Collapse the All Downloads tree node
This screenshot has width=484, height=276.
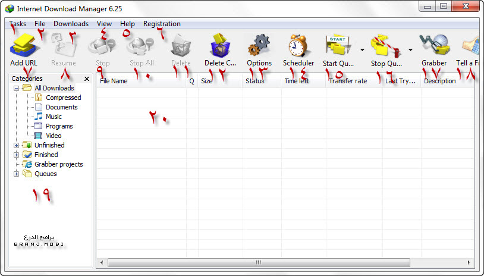coord(16,88)
